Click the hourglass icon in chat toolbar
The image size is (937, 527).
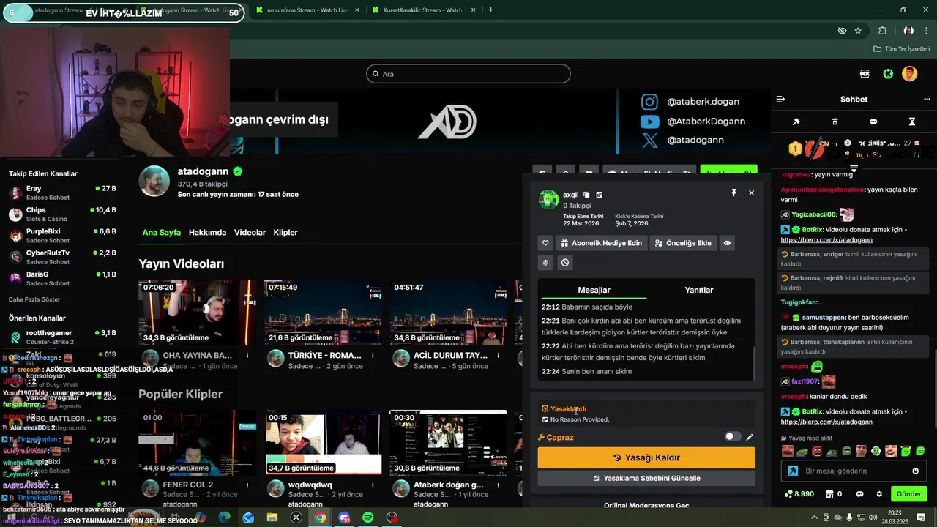click(912, 122)
